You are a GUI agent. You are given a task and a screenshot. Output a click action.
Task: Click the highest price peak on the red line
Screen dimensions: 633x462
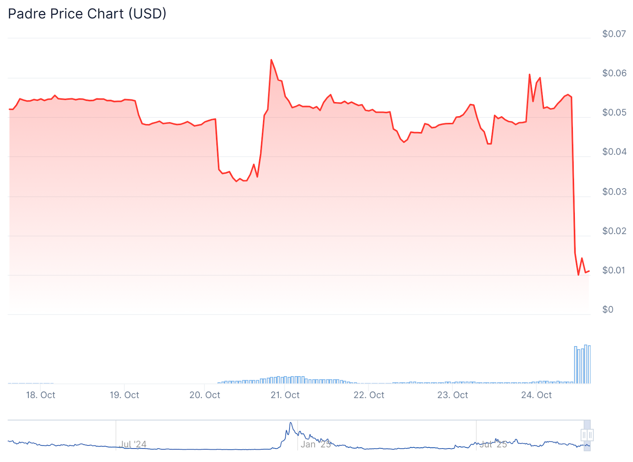click(271, 60)
